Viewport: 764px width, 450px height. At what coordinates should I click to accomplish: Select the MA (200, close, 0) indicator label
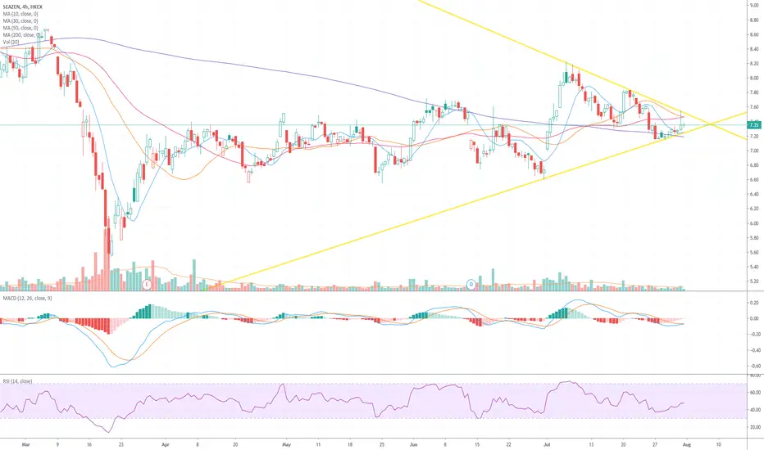click(21, 35)
